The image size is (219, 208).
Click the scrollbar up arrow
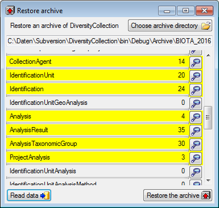pos(208,55)
